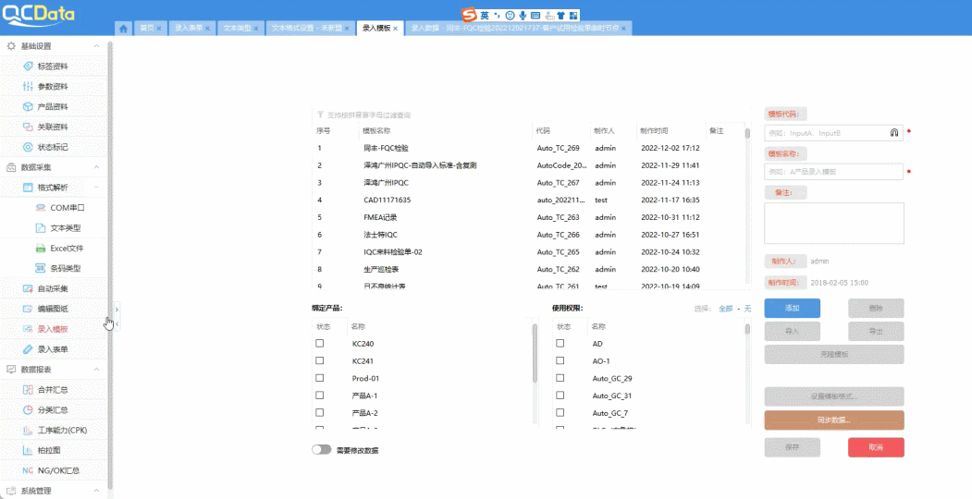Expand the 系统管理 sidebar section

point(96,491)
